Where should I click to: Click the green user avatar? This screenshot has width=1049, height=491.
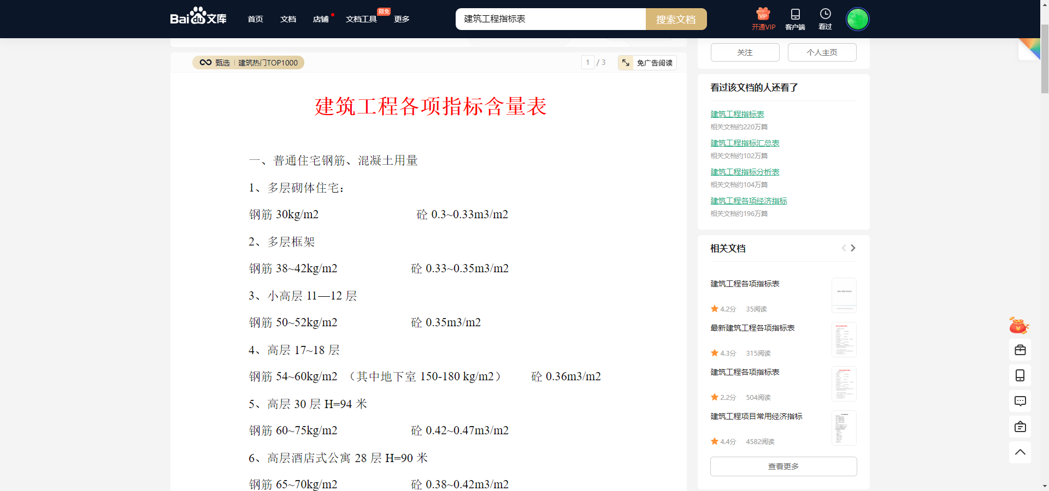[857, 19]
